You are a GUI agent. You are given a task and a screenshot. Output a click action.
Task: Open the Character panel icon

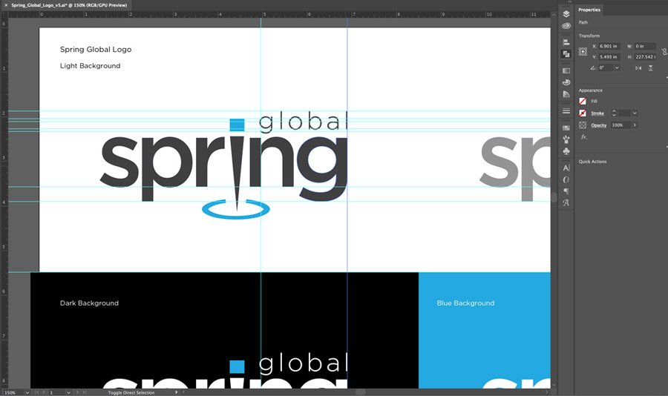566,168
